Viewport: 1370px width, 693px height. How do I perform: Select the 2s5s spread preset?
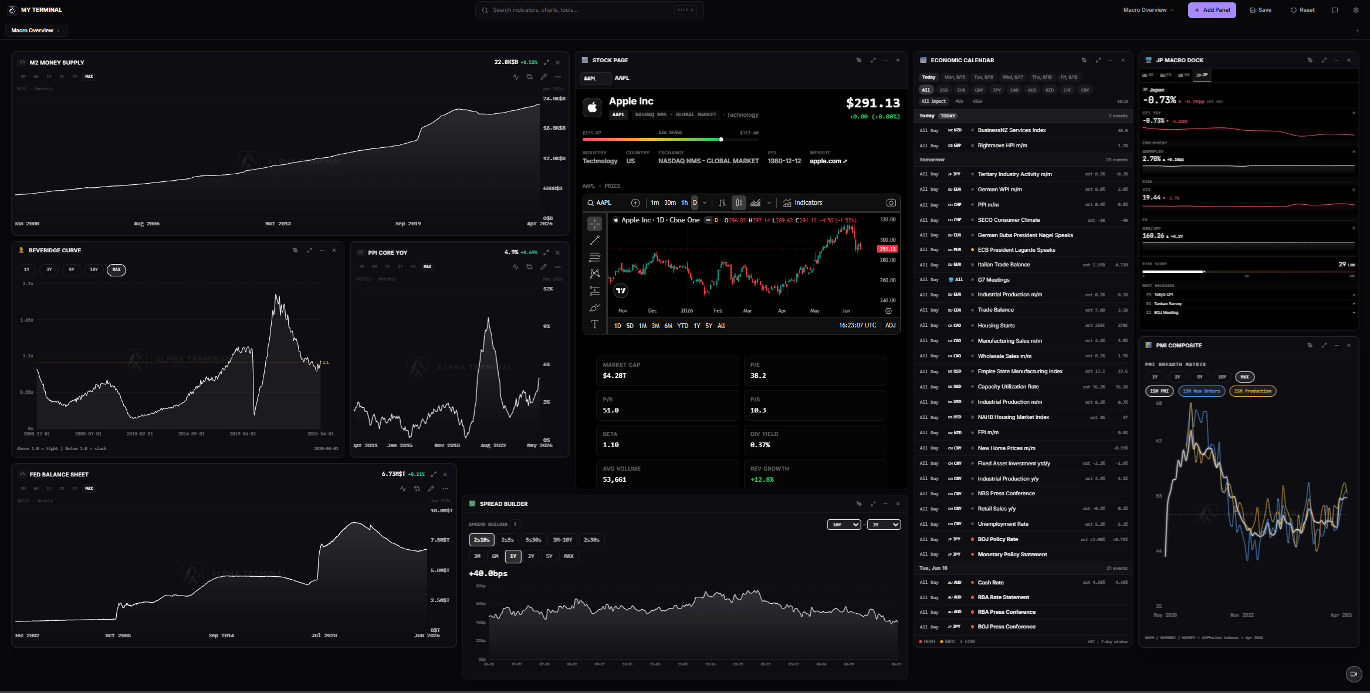point(508,540)
